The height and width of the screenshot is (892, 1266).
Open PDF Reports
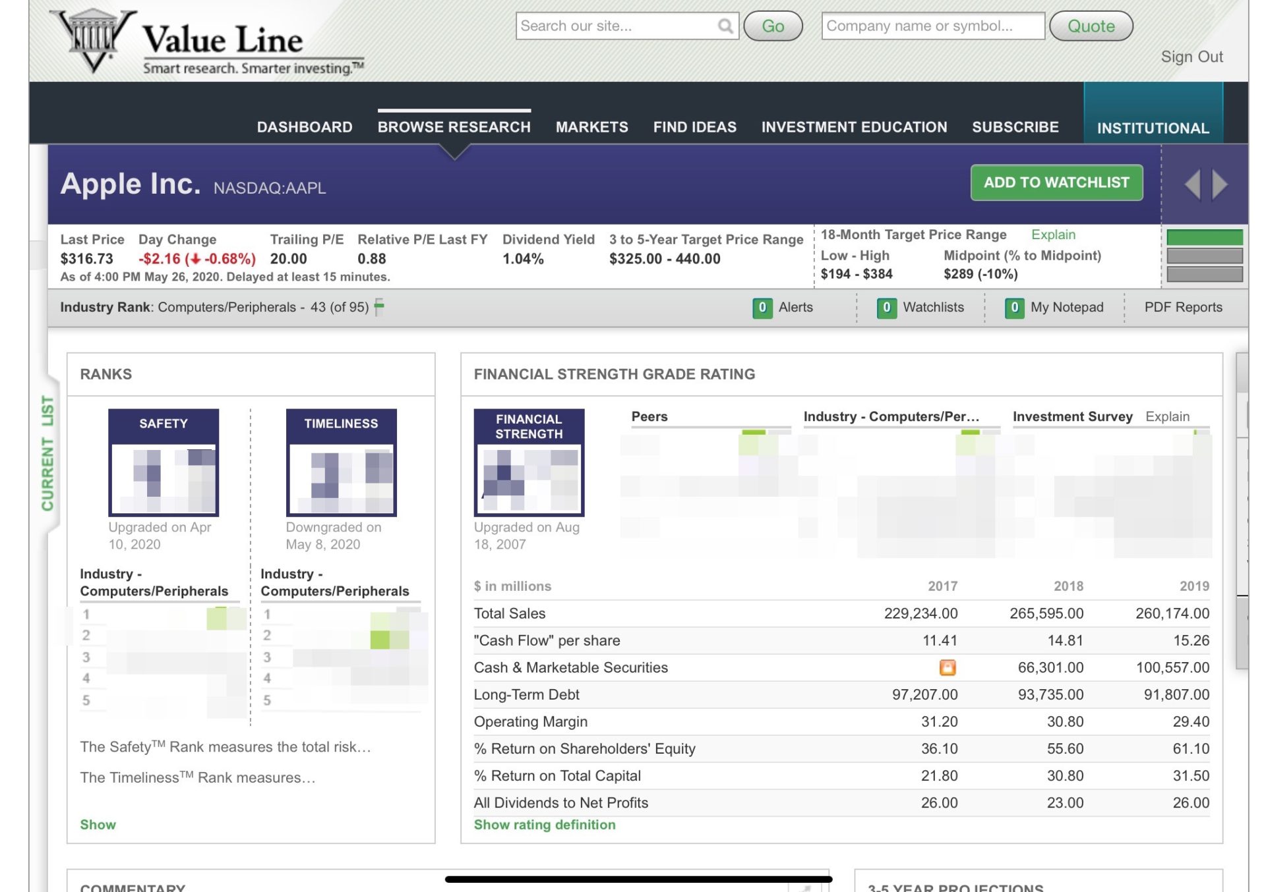coord(1184,307)
